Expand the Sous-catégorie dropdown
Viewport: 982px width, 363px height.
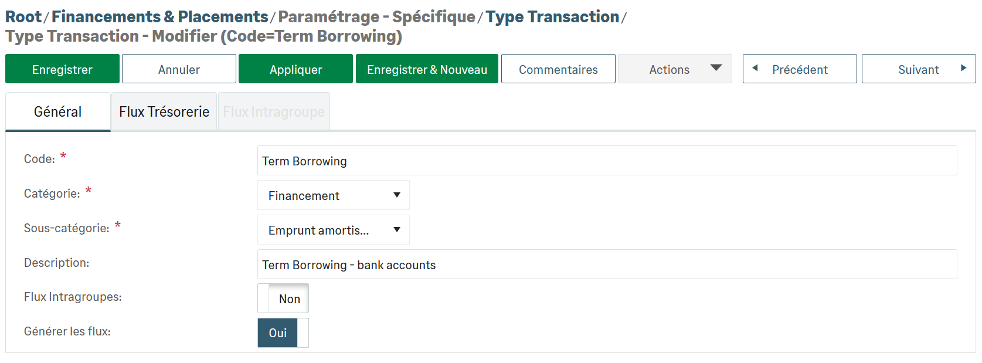[333, 230]
